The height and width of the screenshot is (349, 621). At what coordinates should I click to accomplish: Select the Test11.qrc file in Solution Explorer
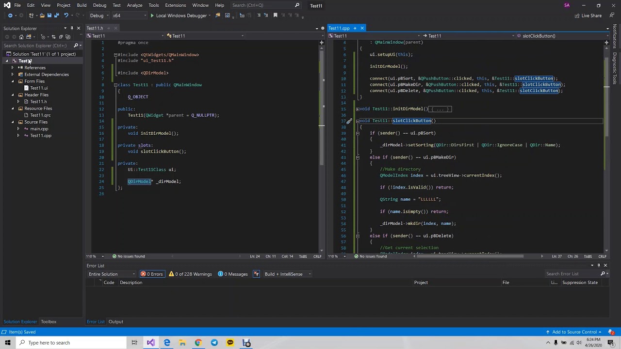pyautogui.click(x=40, y=115)
